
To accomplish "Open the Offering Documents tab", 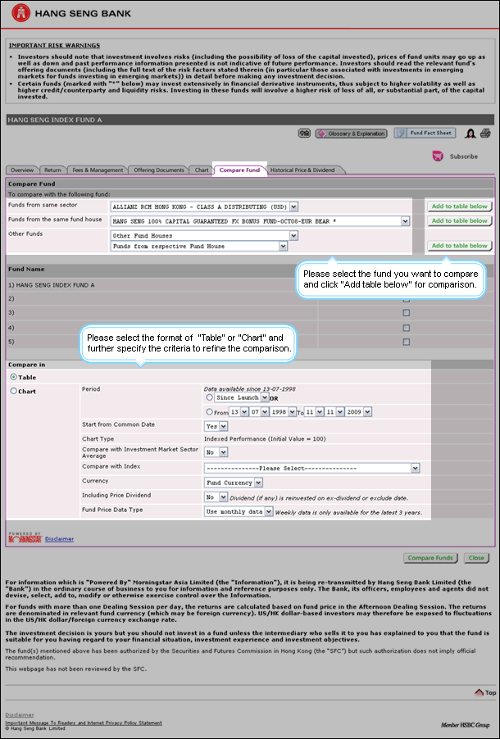I will click(x=159, y=170).
